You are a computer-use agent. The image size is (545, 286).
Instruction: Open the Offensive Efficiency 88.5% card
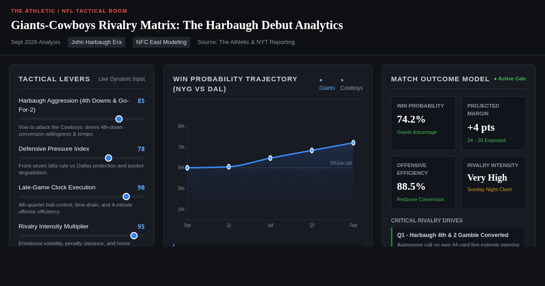click(423, 182)
